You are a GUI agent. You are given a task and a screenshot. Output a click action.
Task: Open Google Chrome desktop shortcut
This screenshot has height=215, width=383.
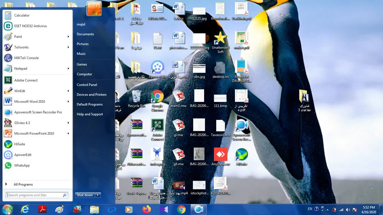point(157,97)
